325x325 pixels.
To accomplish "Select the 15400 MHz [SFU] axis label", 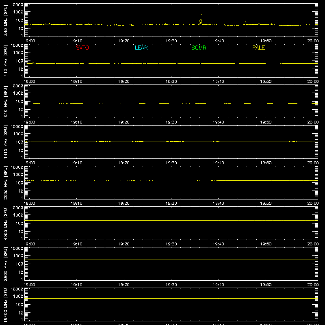I will click(5, 304).
